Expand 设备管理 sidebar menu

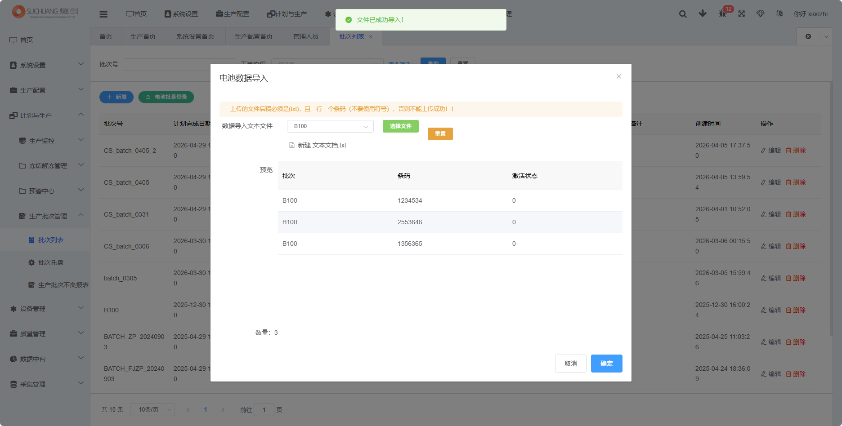click(45, 309)
